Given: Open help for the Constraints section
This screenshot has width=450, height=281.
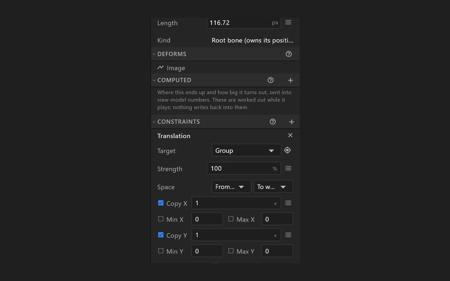Looking at the screenshot, I should point(273,122).
